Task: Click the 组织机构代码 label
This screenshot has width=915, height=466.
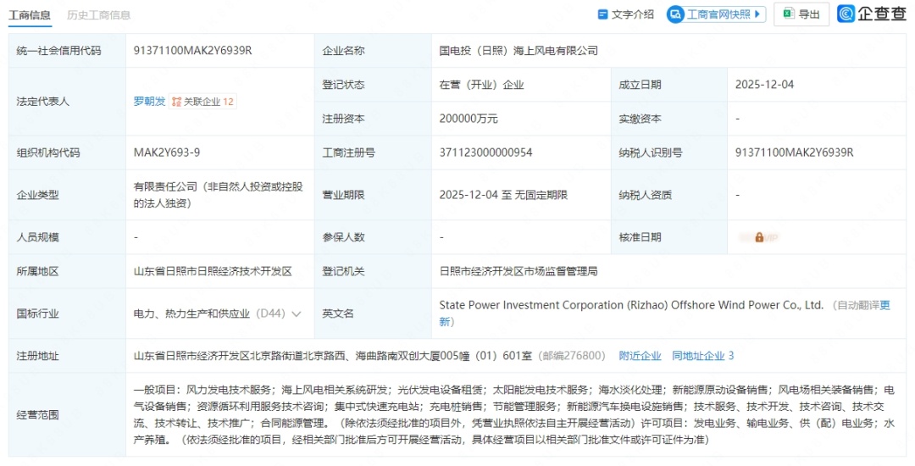Action: tap(47, 153)
